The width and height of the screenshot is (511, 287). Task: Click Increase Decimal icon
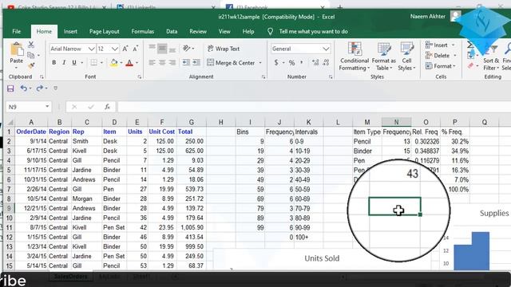[x=315, y=62]
